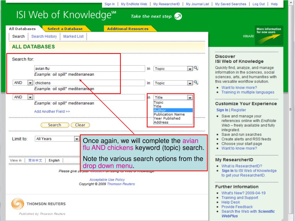This screenshot has width=295, height=221.
Task: Click Provide Feedback
Action: click(x=237, y=207)
